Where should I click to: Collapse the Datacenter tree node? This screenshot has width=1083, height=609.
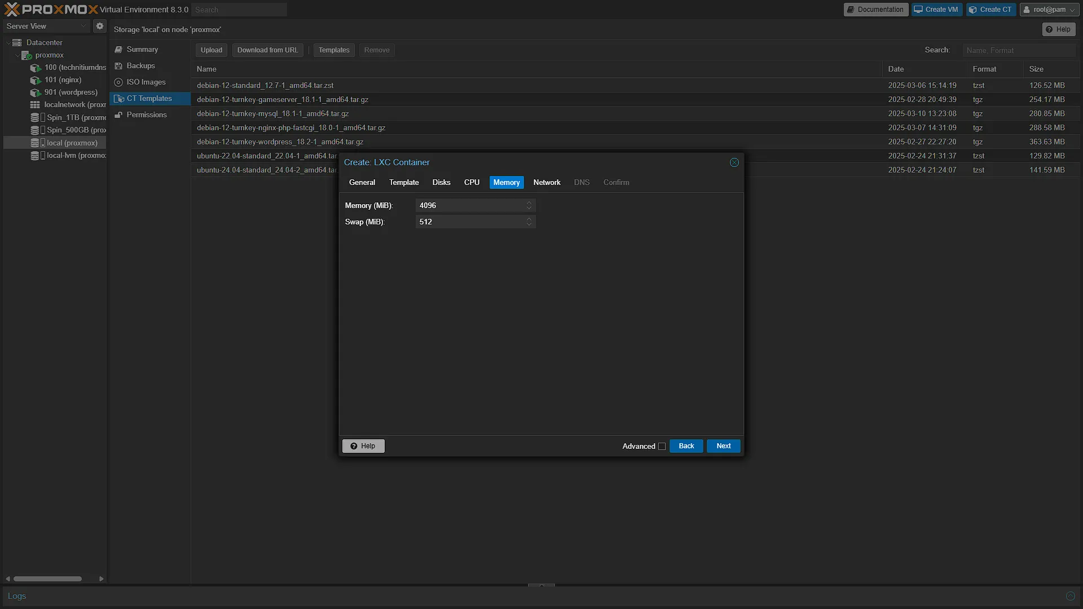coord(8,43)
